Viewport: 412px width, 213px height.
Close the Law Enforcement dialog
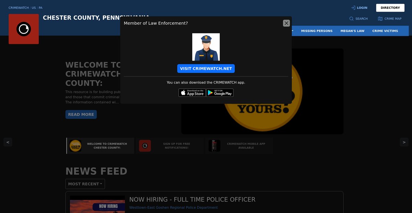[x=286, y=23]
